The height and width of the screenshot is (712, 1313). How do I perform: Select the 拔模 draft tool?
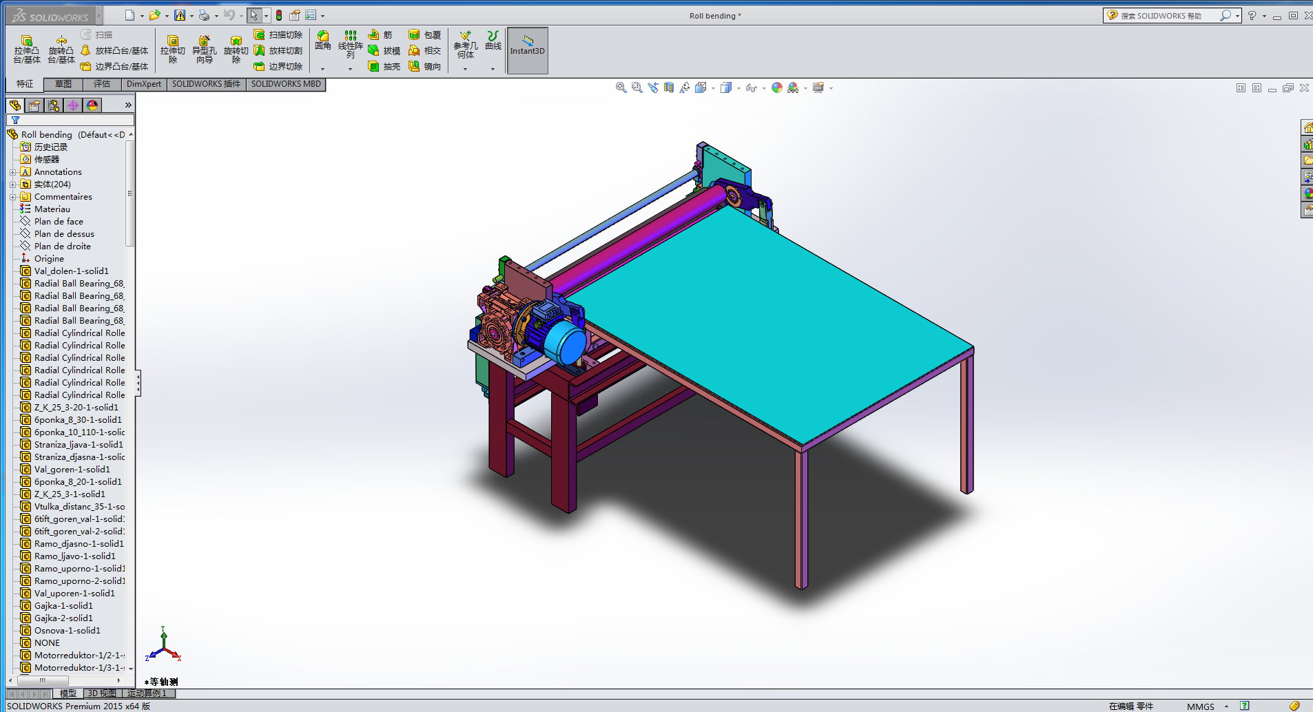pos(384,50)
